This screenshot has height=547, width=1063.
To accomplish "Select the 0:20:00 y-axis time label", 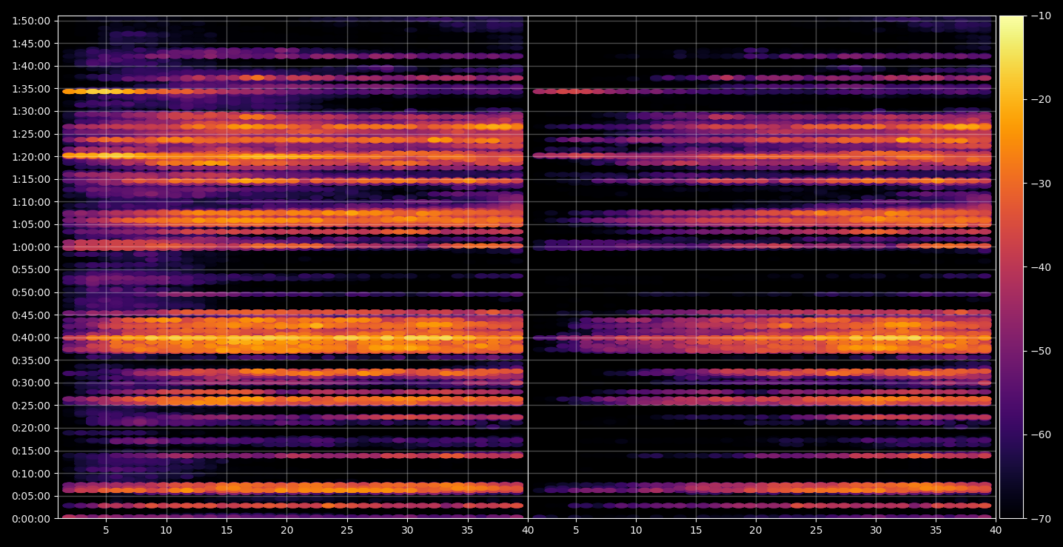I will tap(32, 428).
